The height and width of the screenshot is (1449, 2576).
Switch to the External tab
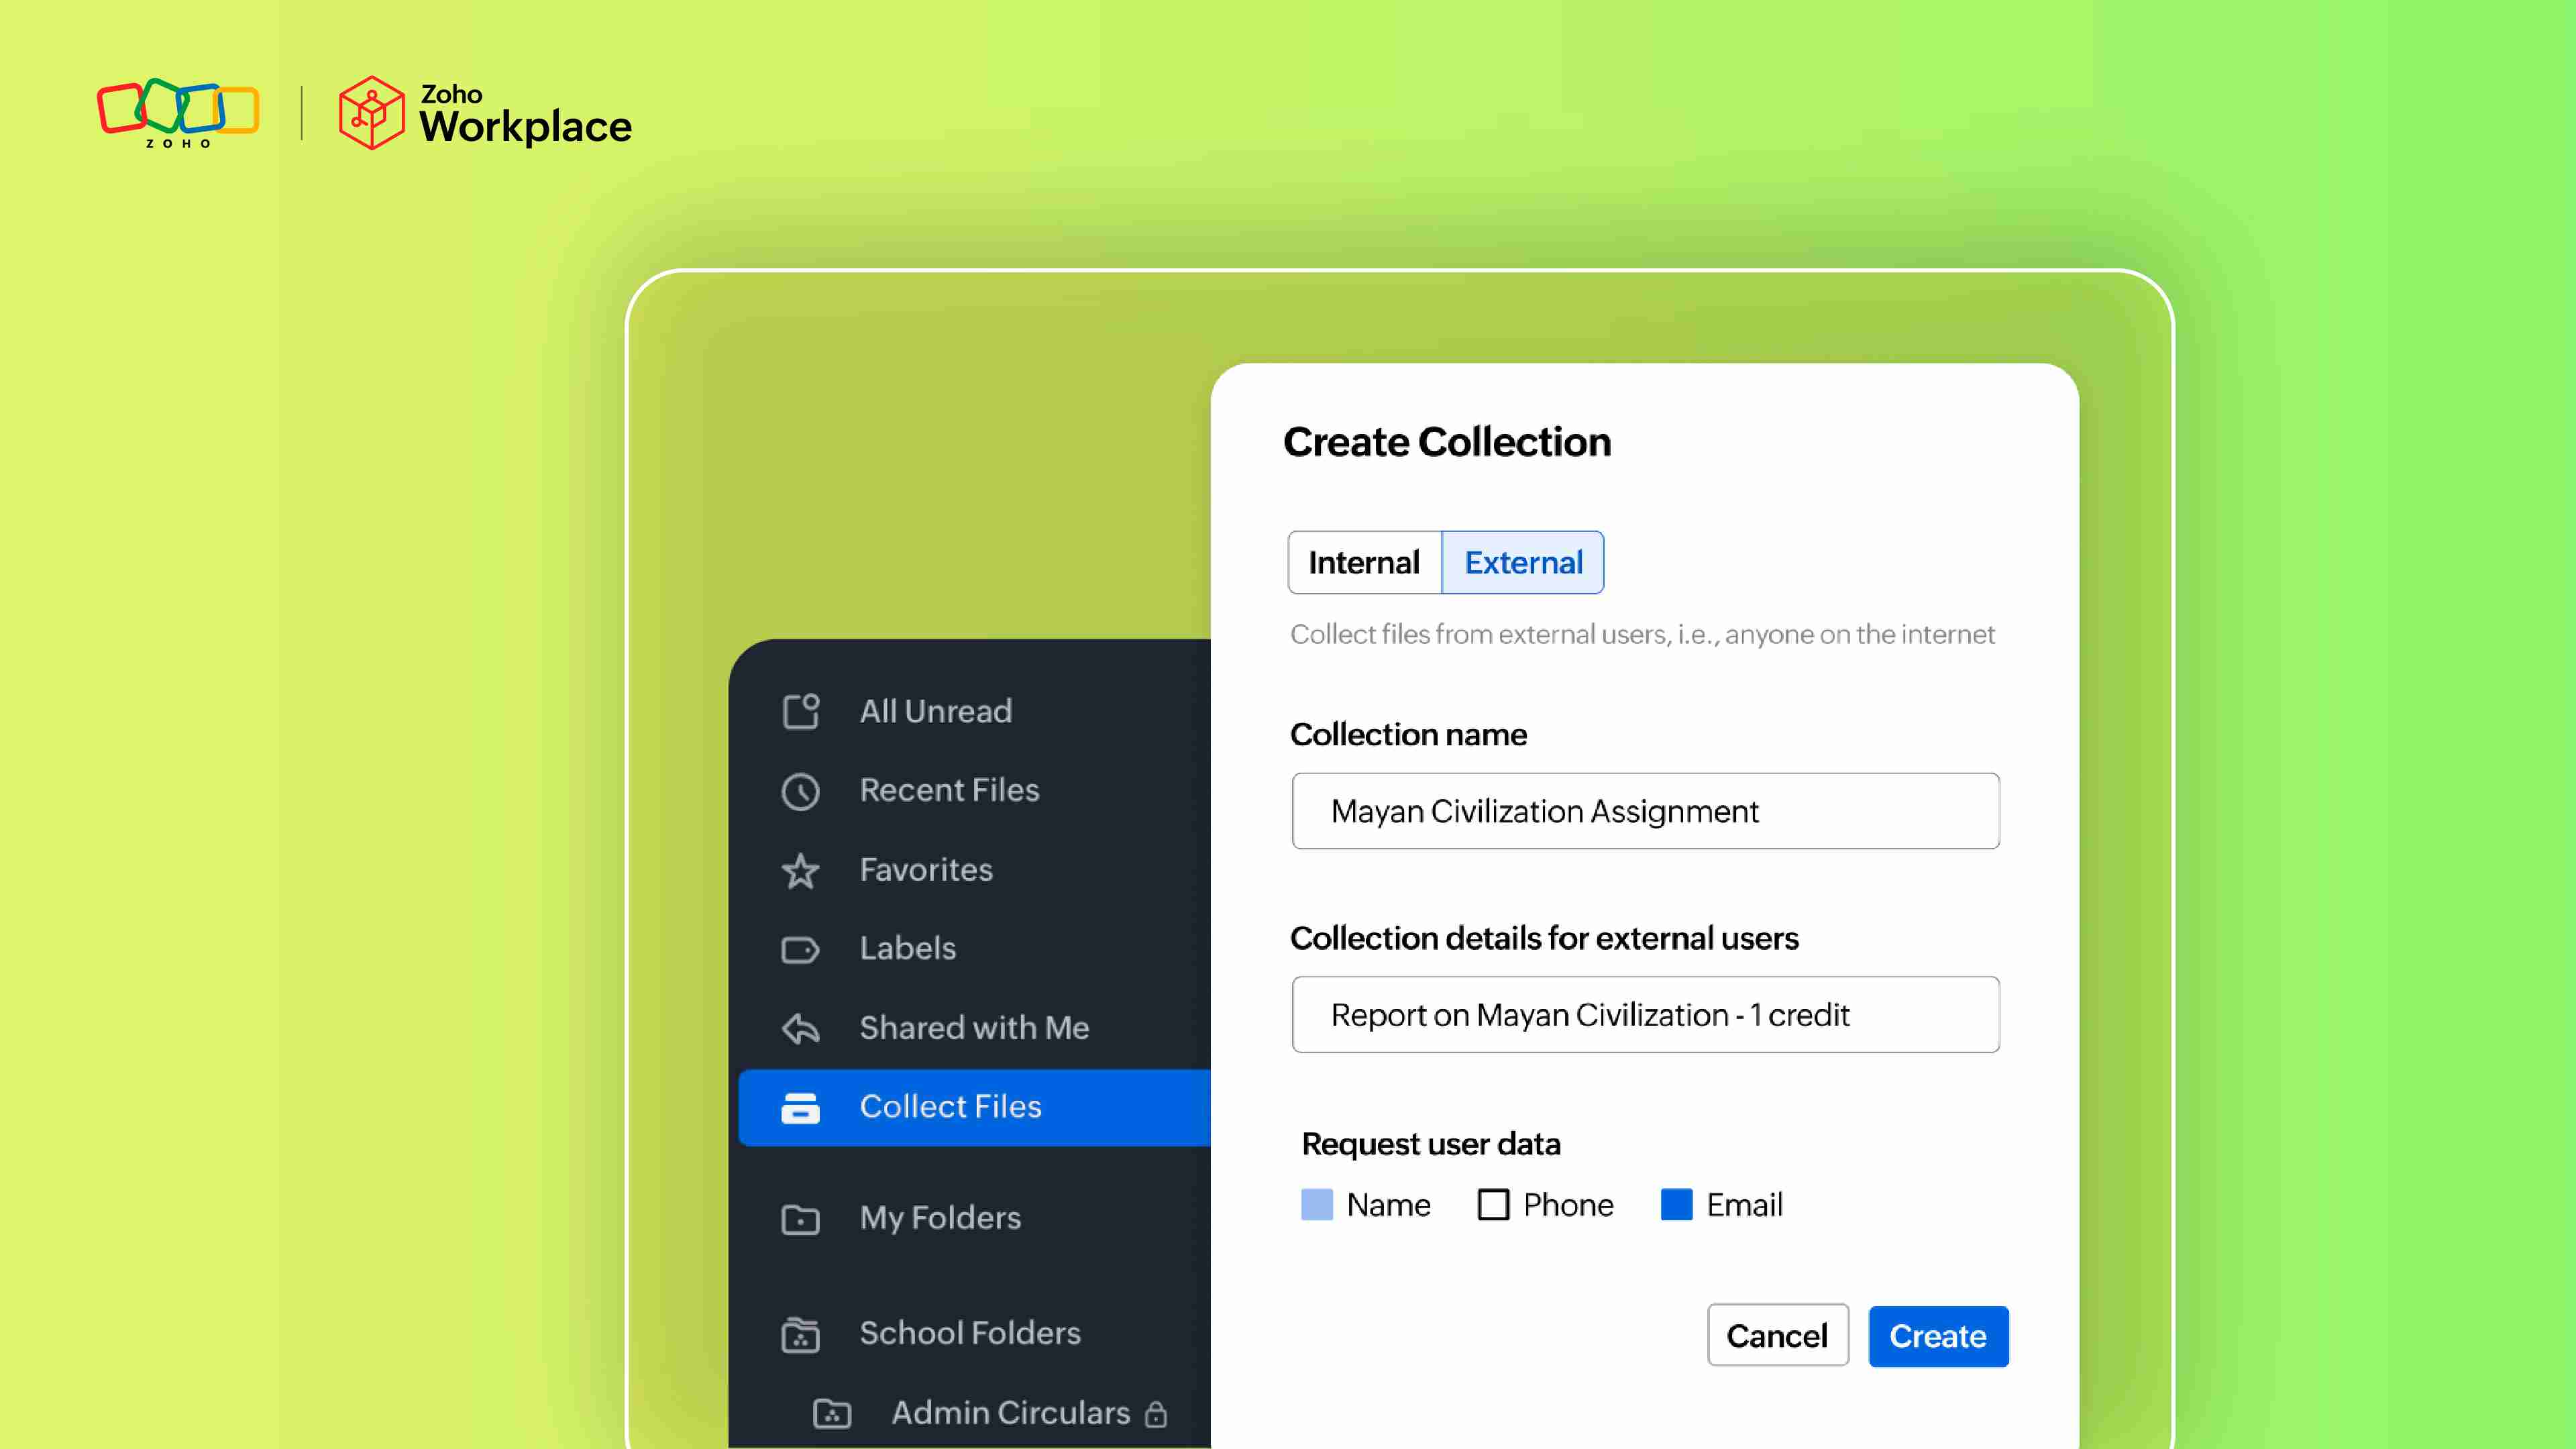click(x=1523, y=562)
